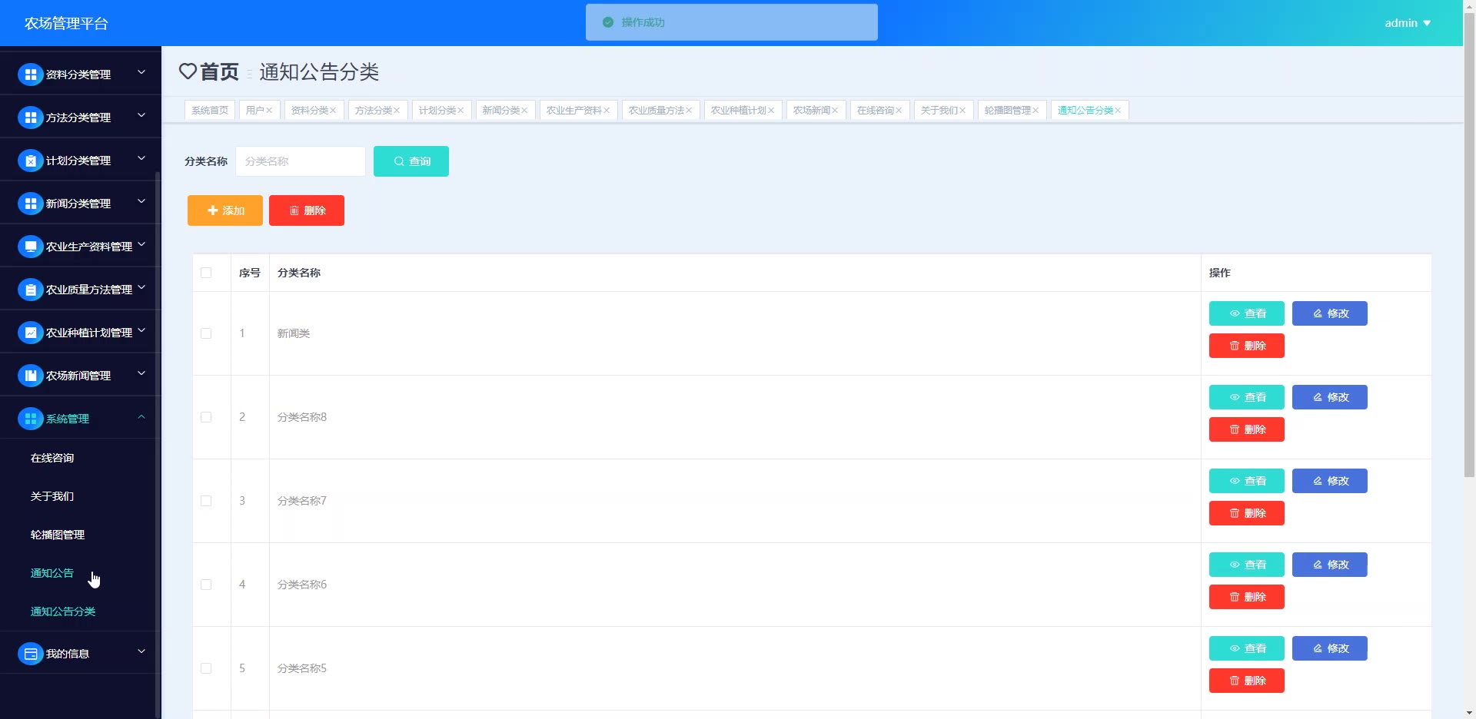Click the 方法分类管理 sidebar icon
The height and width of the screenshot is (719, 1476).
[x=30, y=118]
